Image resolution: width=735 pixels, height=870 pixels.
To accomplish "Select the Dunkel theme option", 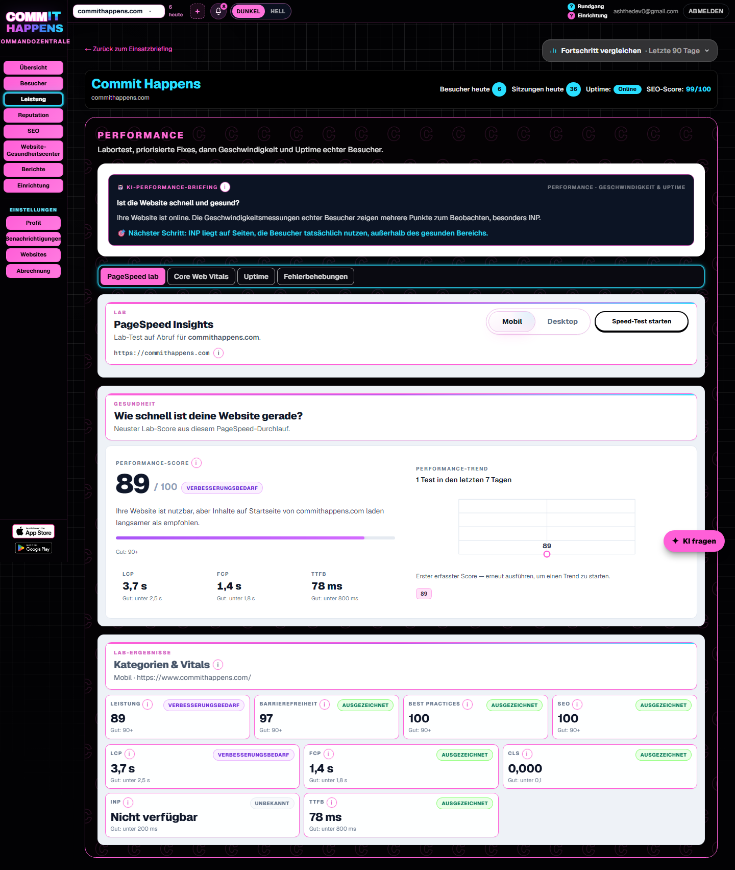I will click(x=248, y=11).
